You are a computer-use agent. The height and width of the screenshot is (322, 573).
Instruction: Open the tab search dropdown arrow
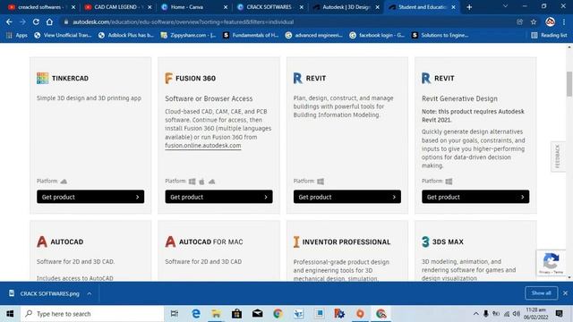point(505,6)
